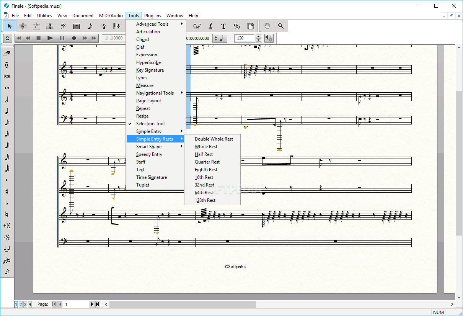Image resolution: width=463 pixels, height=316 pixels.
Task: Open the Measure tool in the toolbar
Action: [x=77, y=26]
